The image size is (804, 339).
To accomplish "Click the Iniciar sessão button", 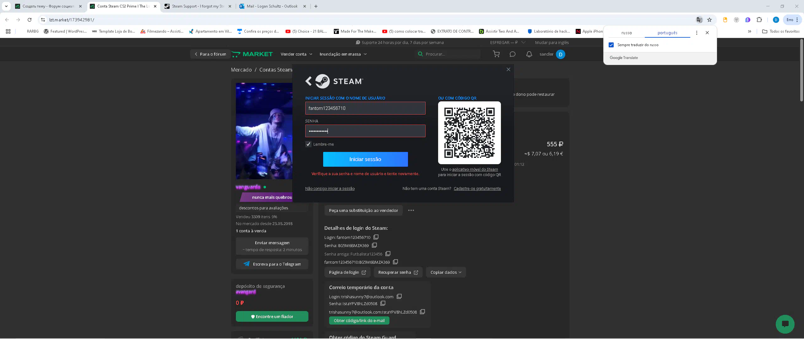I will [365, 159].
